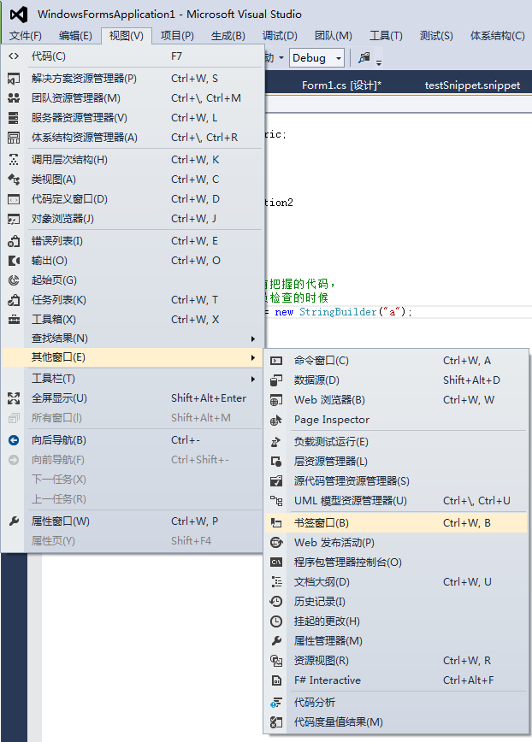This screenshot has height=742, width=532.
Task: Click the toolbar icon right of Debug
Action: (x=364, y=58)
